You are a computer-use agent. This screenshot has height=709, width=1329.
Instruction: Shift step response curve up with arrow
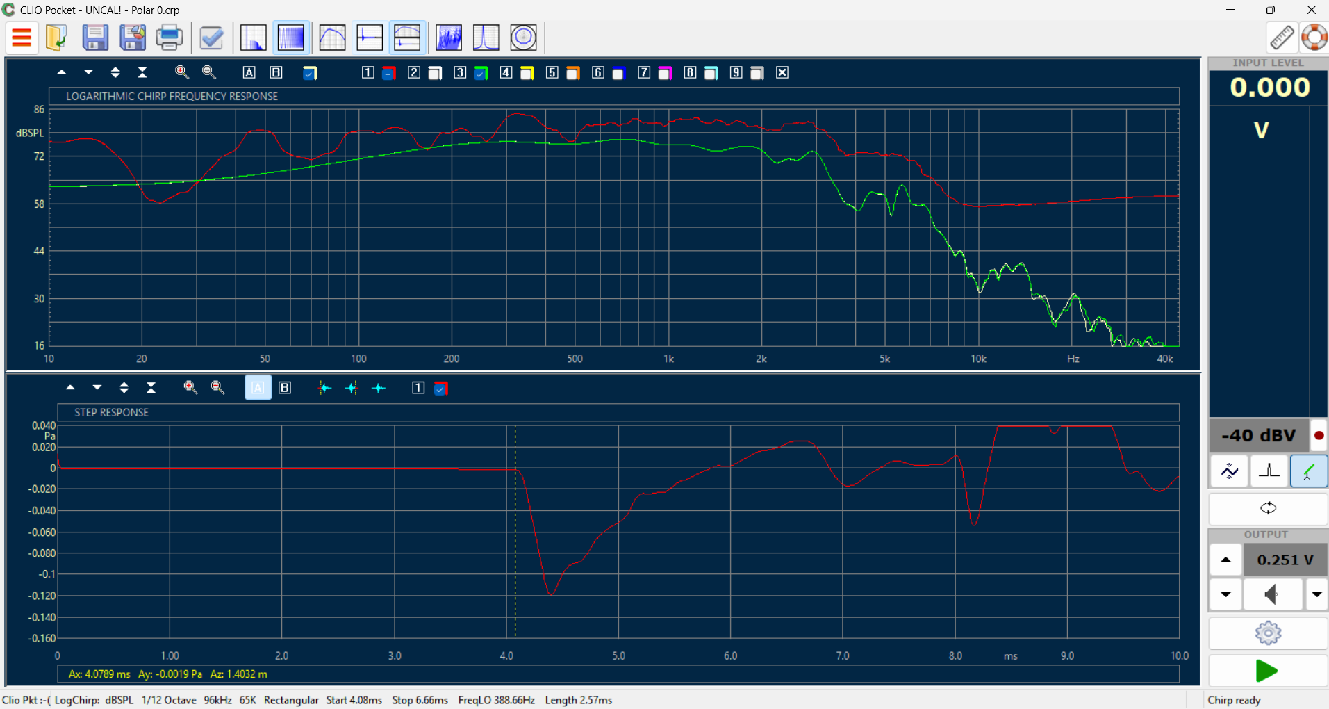tap(70, 388)
